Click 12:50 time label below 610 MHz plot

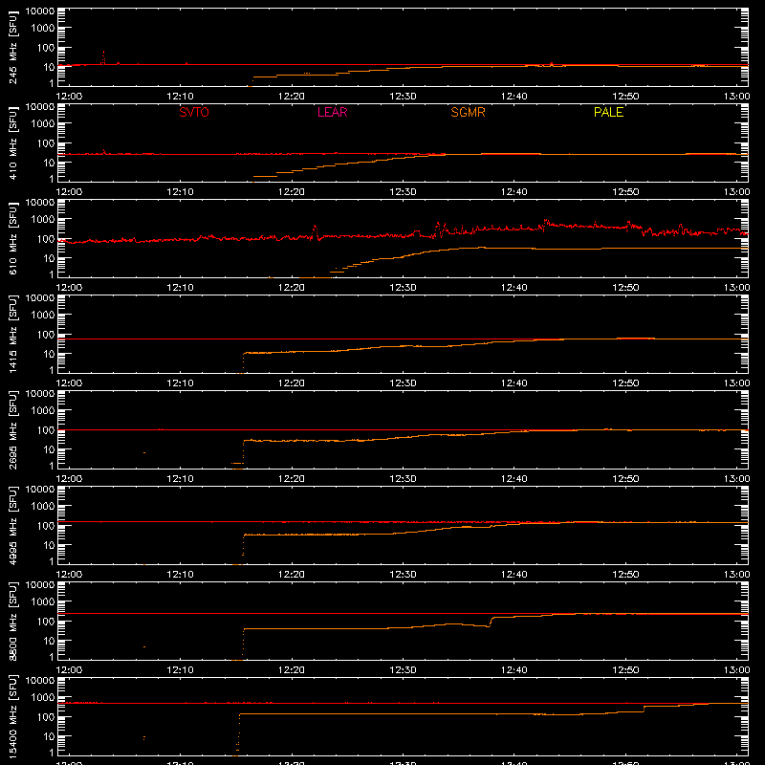[625, 288]
